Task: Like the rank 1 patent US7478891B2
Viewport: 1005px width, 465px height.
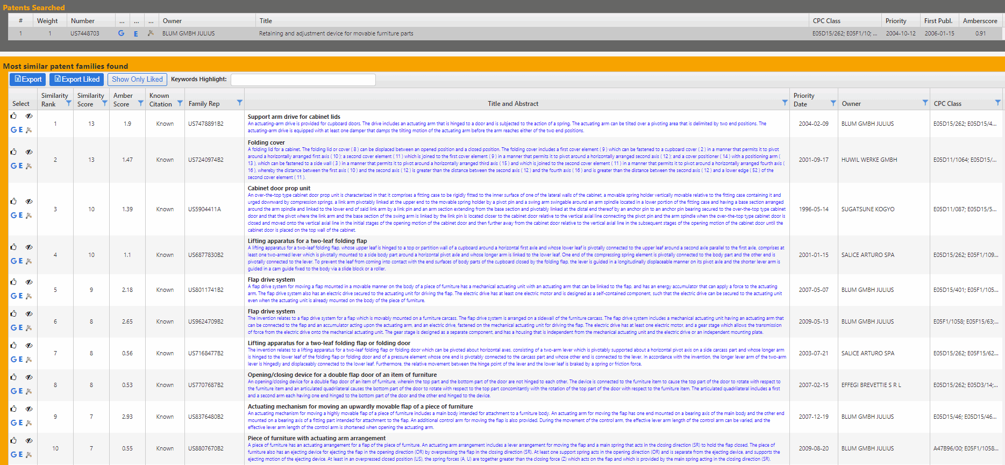Action: point(13,116)
